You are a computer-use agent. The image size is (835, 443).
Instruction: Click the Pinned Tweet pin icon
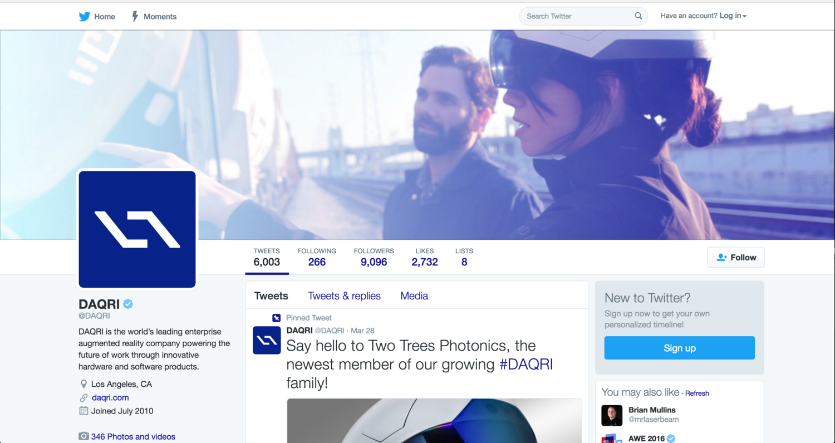point(276,318)
